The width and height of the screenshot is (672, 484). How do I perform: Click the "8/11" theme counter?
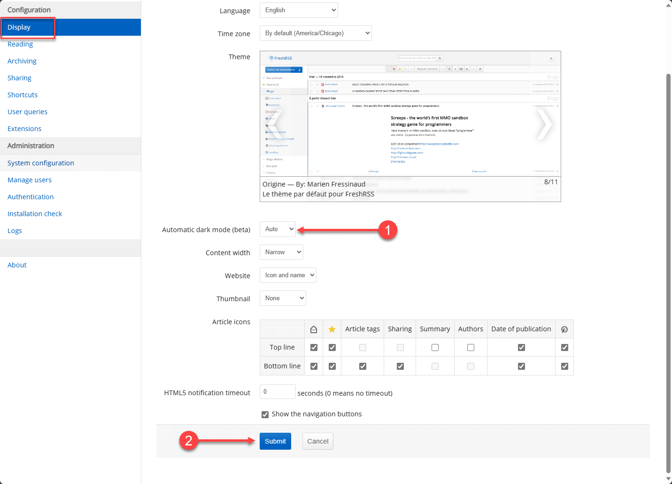(551, 182)
